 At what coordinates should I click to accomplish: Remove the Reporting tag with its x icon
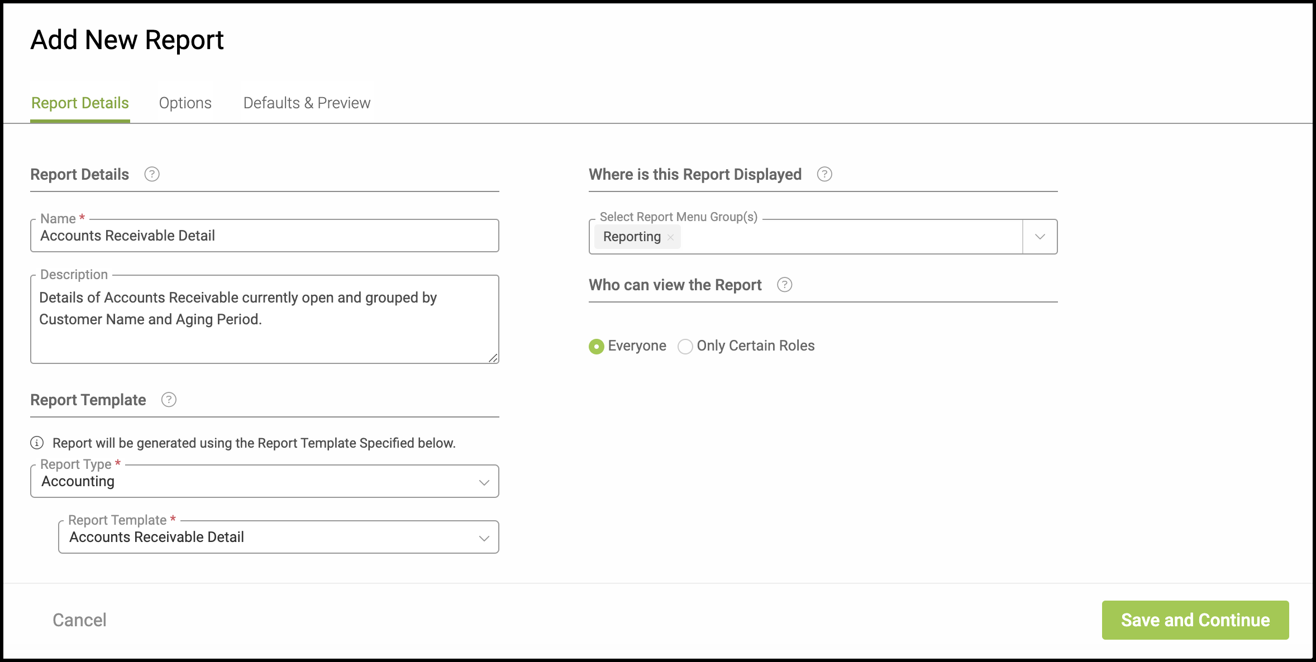coord(671,237)
